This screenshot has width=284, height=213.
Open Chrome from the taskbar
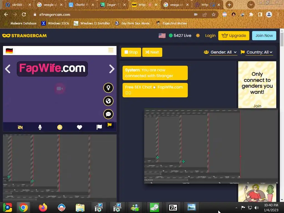tap(23, 207)
